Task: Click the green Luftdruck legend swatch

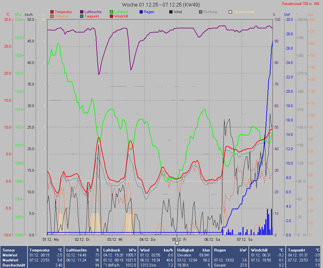Action: (112, 12)
